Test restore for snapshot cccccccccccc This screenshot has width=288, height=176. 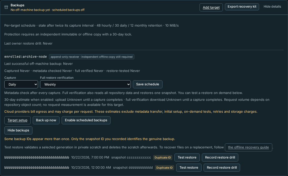pyautogui.click(x=187, y=158)
